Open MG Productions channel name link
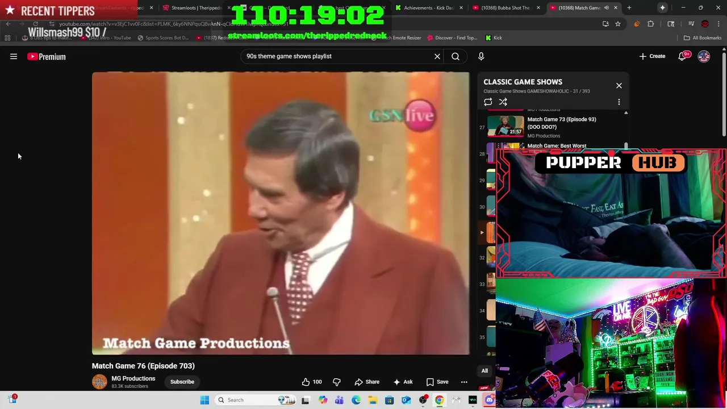Image resolution: width=727 pixels, height=409 pixels. pyautogui.click(x=133, y=378)
